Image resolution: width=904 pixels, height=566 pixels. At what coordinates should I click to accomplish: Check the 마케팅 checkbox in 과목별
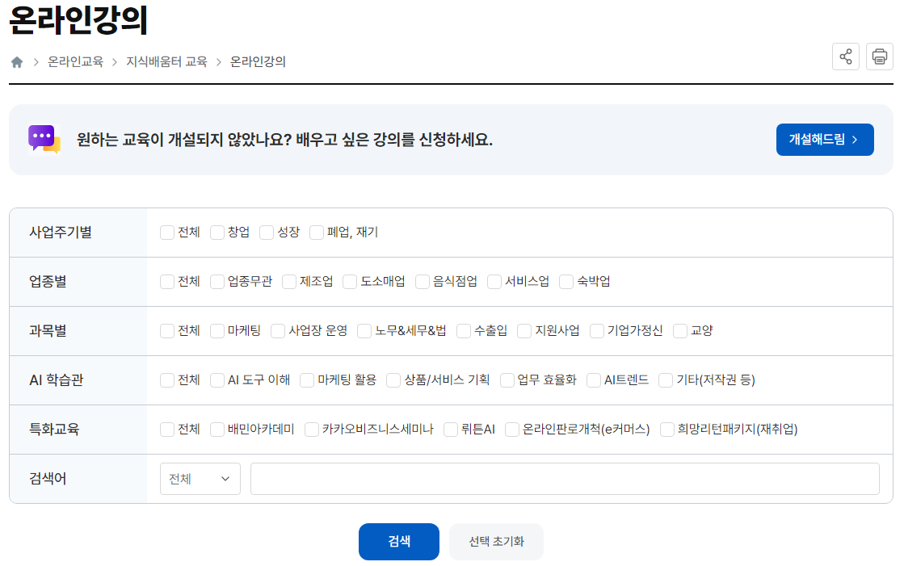coord(217,331)
